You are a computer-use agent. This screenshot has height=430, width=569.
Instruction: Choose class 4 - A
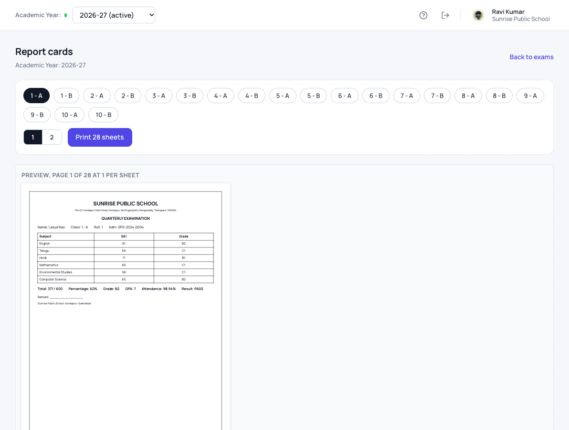click(221, 96)
